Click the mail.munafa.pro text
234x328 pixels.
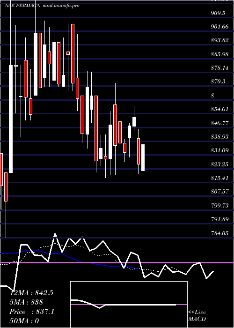(x=61, y=6)
